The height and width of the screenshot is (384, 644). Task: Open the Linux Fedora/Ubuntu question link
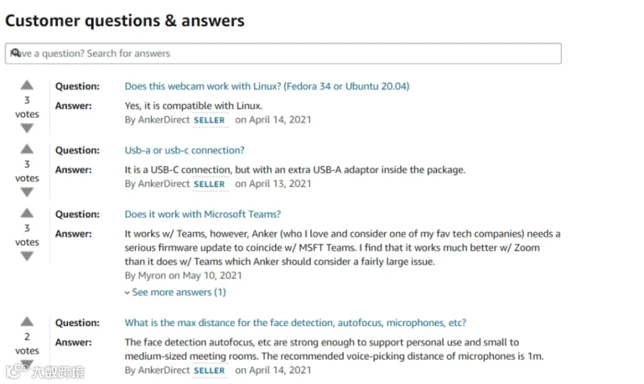(x=267, y=86)
